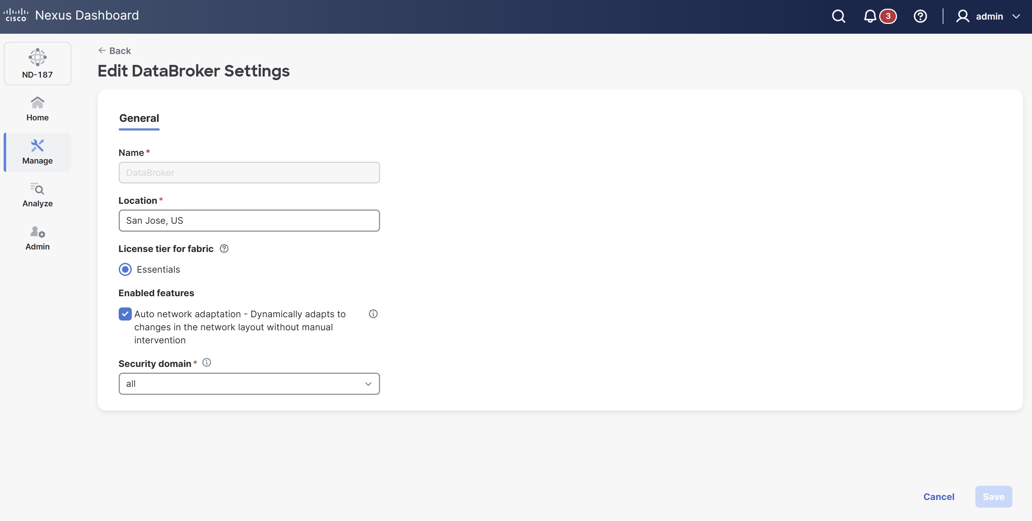Select the General tab
1032x521 pixels.
pos(139,119)
